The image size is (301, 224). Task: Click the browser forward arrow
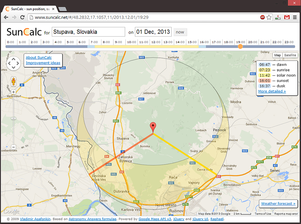[14, 17]
